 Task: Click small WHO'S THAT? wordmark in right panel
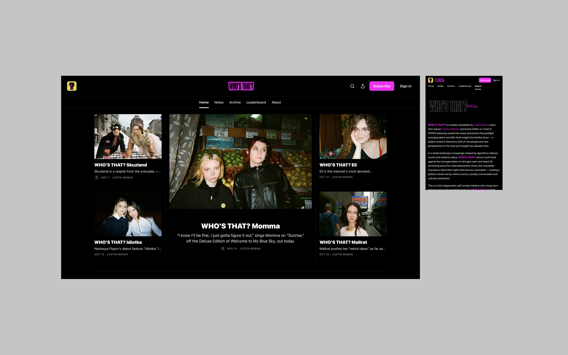click(440, 80)
